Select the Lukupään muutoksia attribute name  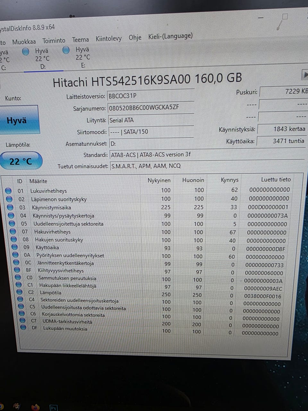(x=65, y=328)
